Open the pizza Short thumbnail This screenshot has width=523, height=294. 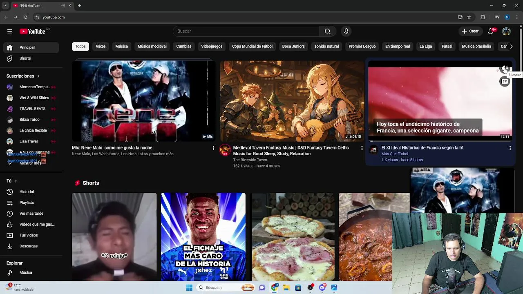click(293, 237)
